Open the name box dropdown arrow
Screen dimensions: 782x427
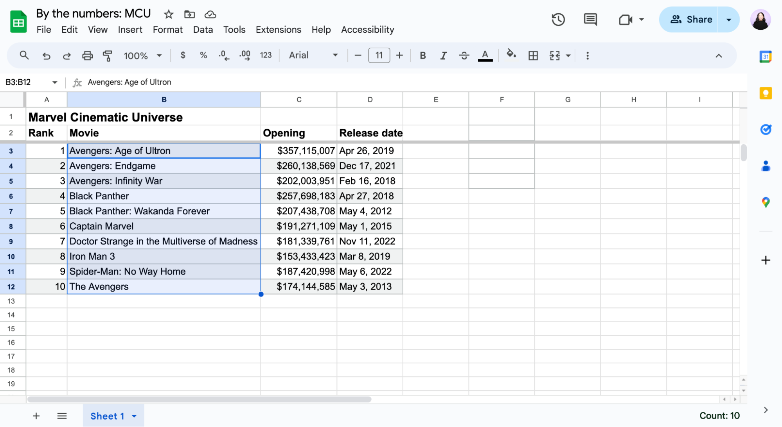55,82
